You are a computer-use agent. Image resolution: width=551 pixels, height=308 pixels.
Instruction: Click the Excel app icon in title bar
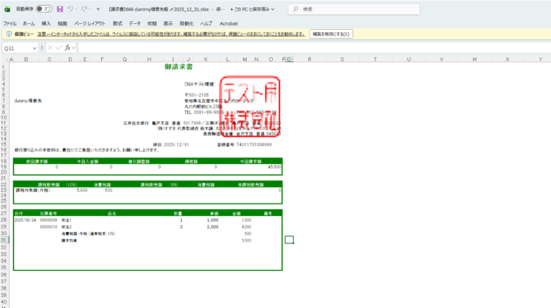click(7, 9)
